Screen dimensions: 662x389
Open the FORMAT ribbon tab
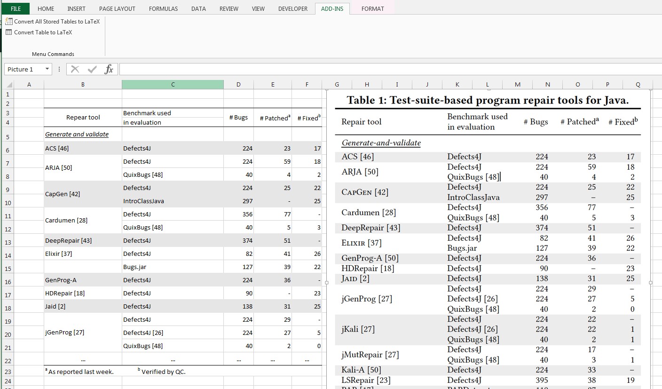tap(372, 8)
